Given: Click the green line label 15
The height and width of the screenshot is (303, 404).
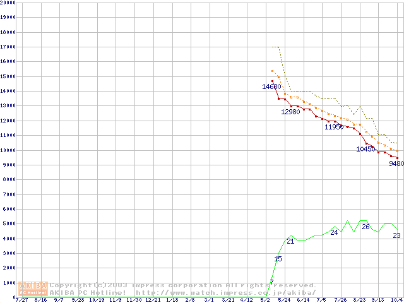Looking at the screenshot, I should pyautogui.click(x=278, y=259).
